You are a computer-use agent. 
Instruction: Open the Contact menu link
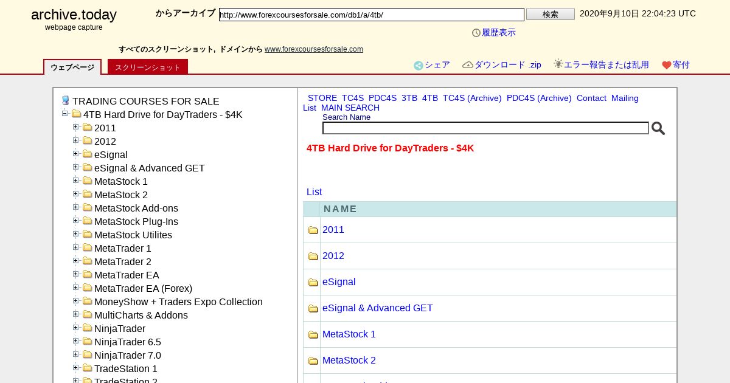pos(591,98)
